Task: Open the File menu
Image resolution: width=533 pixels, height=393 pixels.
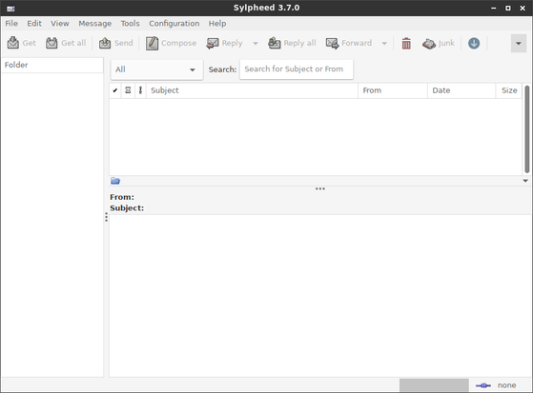Action: coord(11,24)
